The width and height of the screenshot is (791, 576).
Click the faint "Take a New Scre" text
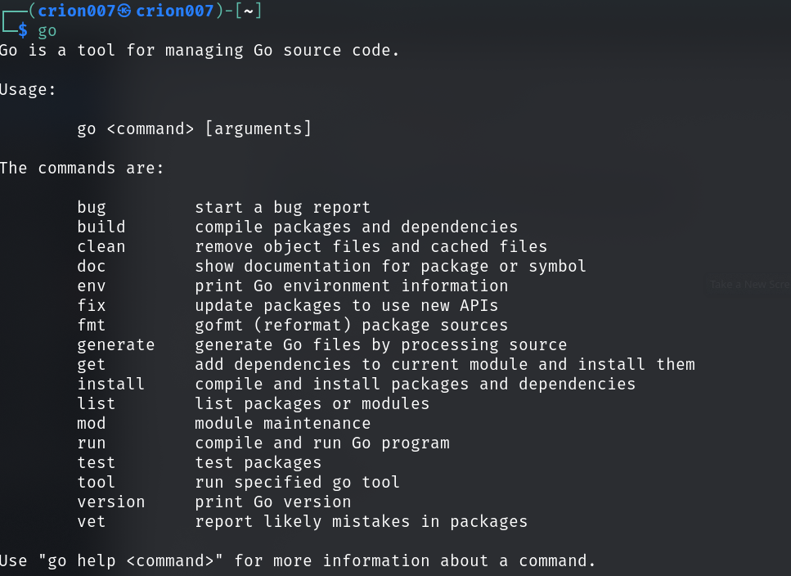point(749,285)
